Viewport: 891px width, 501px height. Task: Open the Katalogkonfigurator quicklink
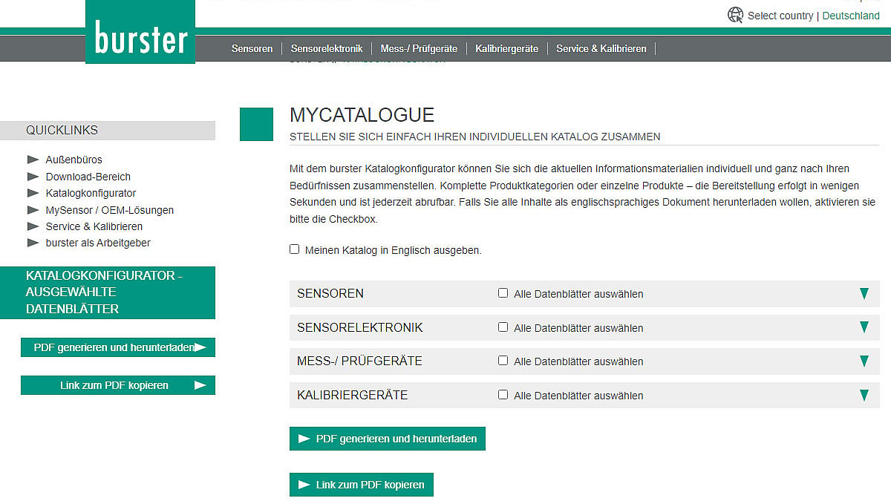pos(91,193)
